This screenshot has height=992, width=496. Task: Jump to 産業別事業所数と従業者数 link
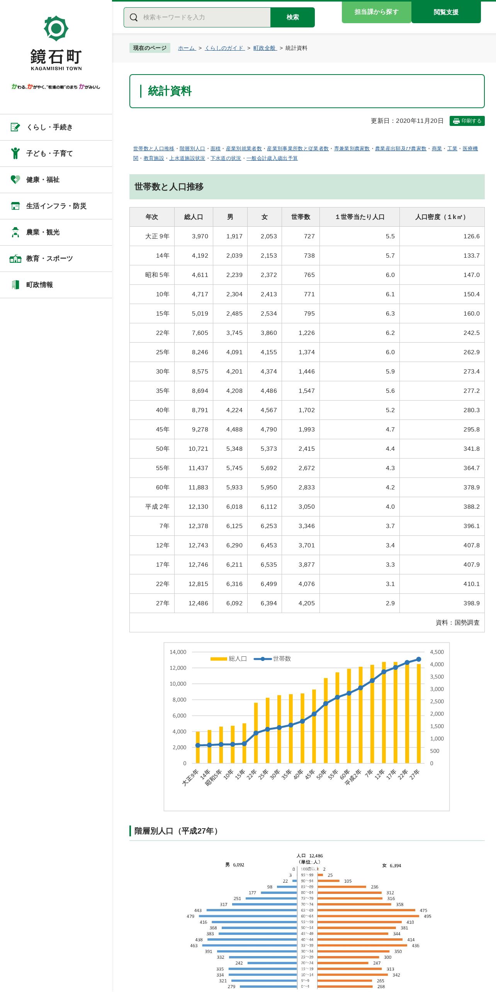pos(297,148)
